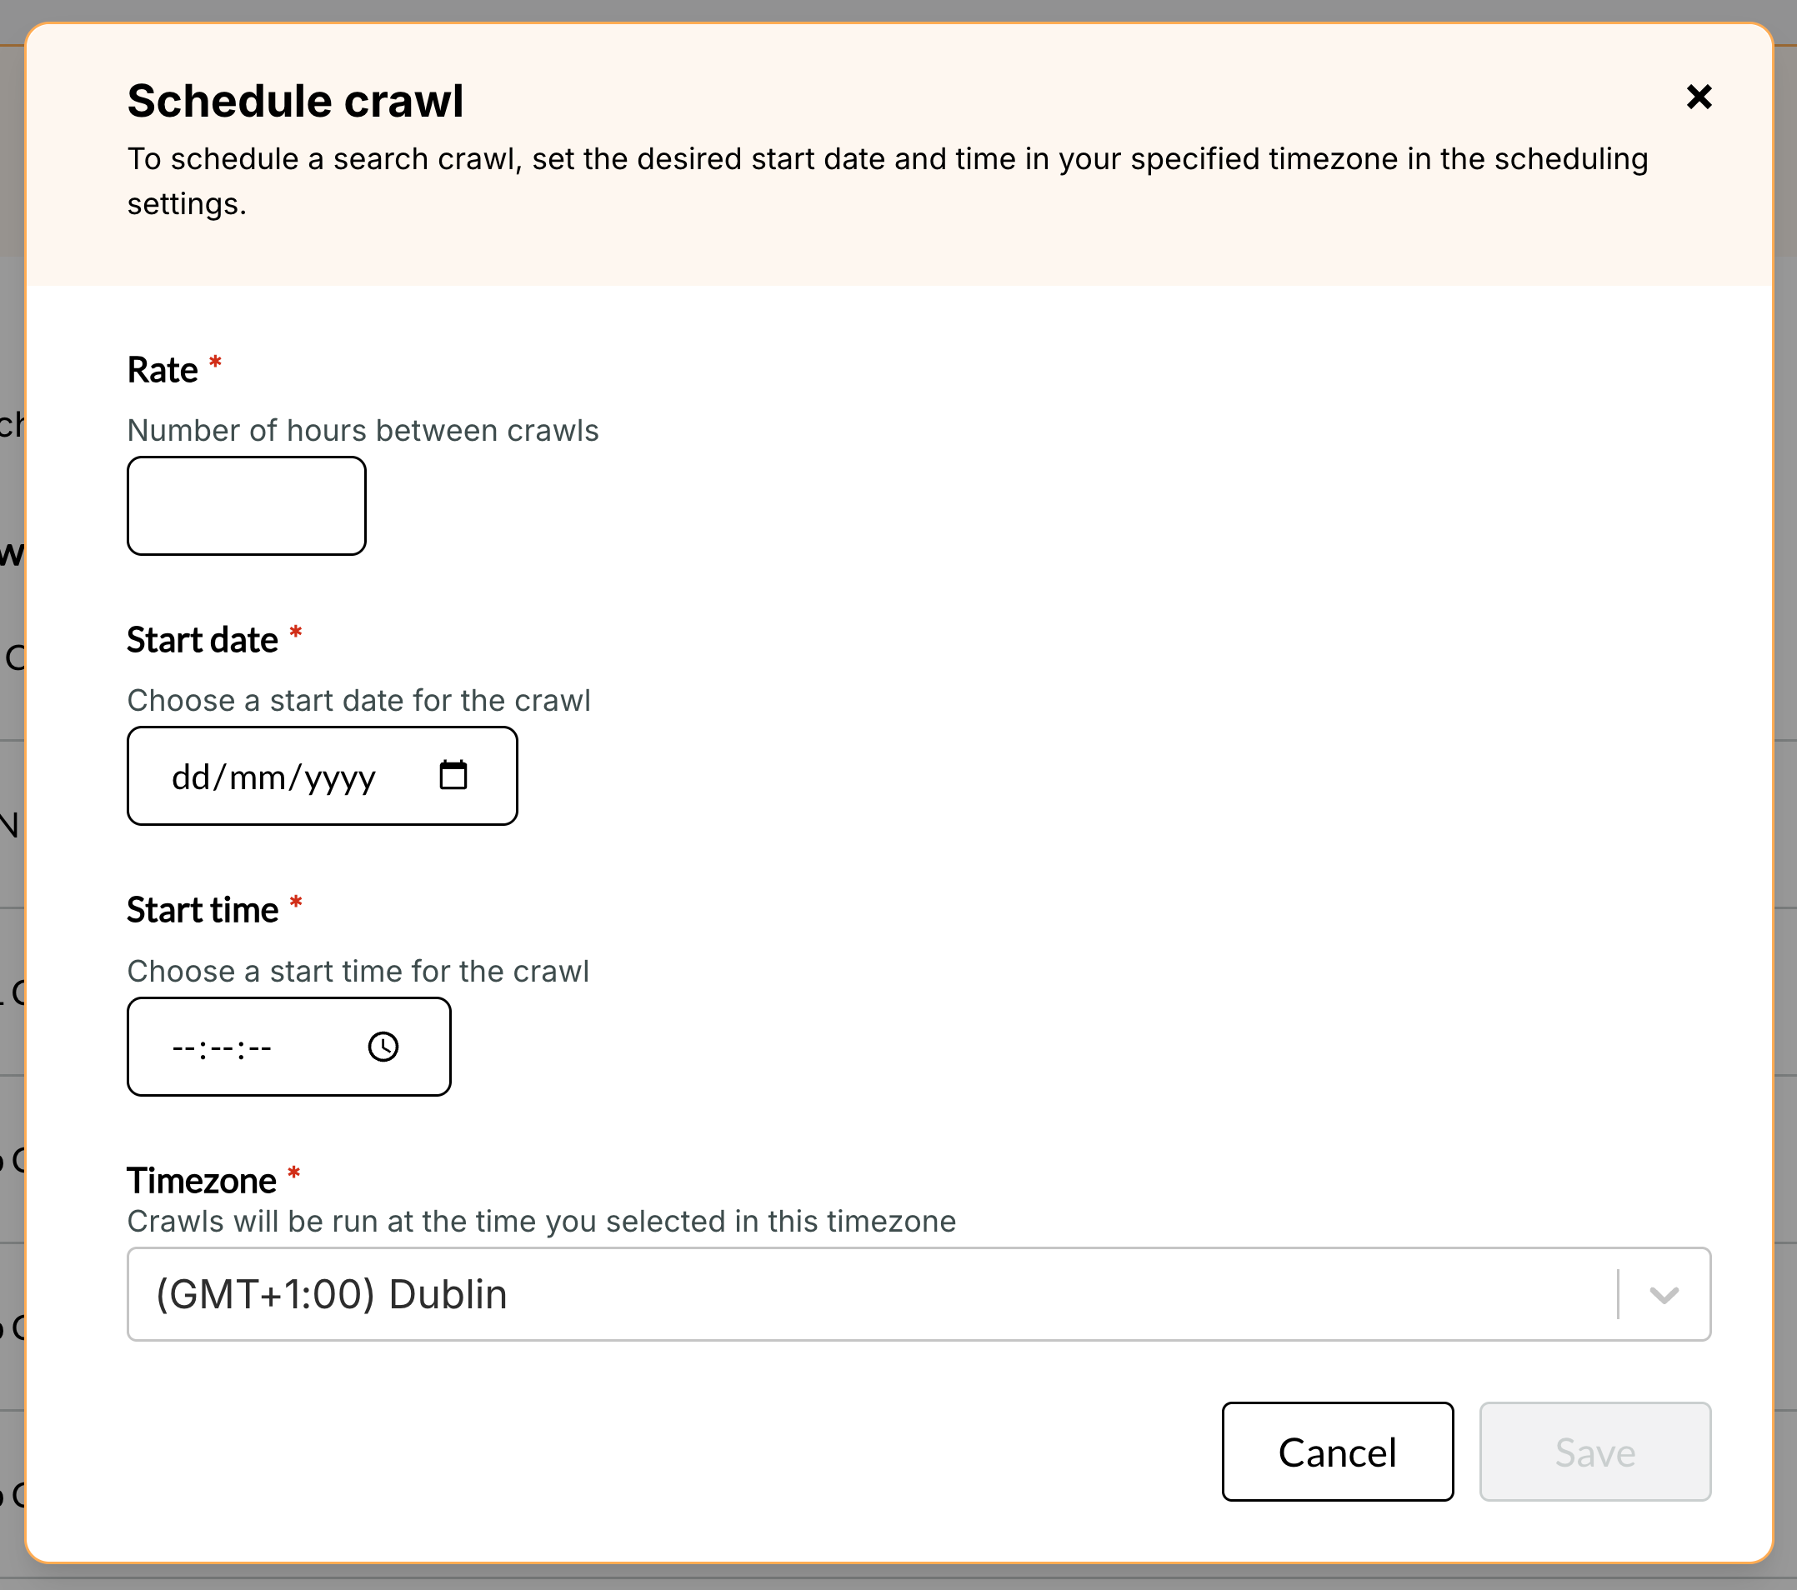Click the Start time field label
This screenshot has height=1590, width=1797.
[203, 910]
